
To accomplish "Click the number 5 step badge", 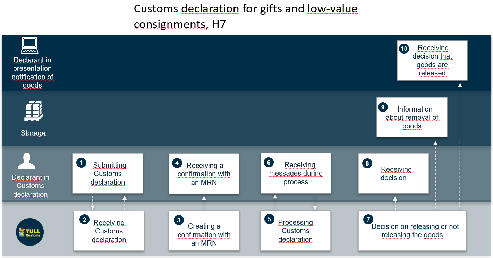I will 270,219.
